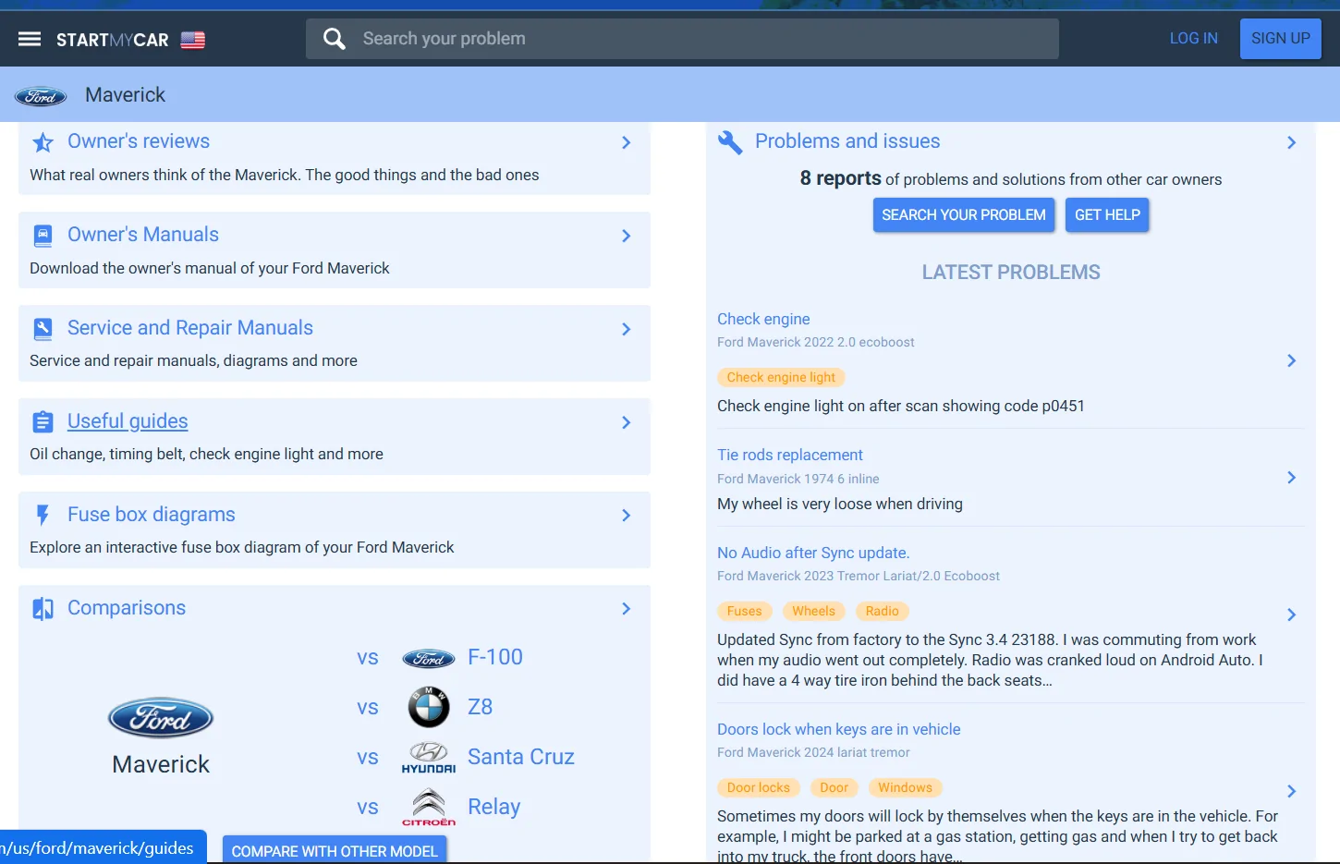Click the 'LATEST PROBLEMS' heading

(1011, 273)
